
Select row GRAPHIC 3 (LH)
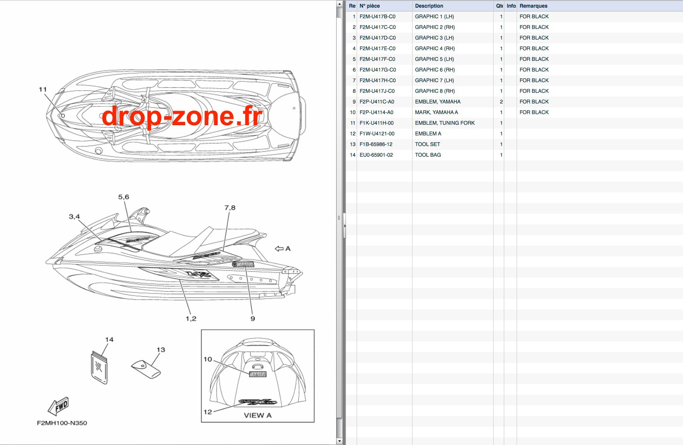(x=514, y=38)
